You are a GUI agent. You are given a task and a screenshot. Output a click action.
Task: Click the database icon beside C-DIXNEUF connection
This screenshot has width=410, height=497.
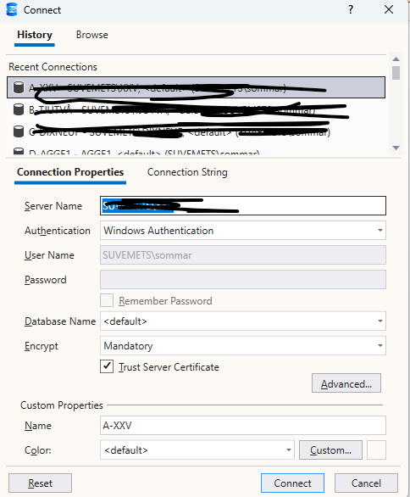pos(19,131)
